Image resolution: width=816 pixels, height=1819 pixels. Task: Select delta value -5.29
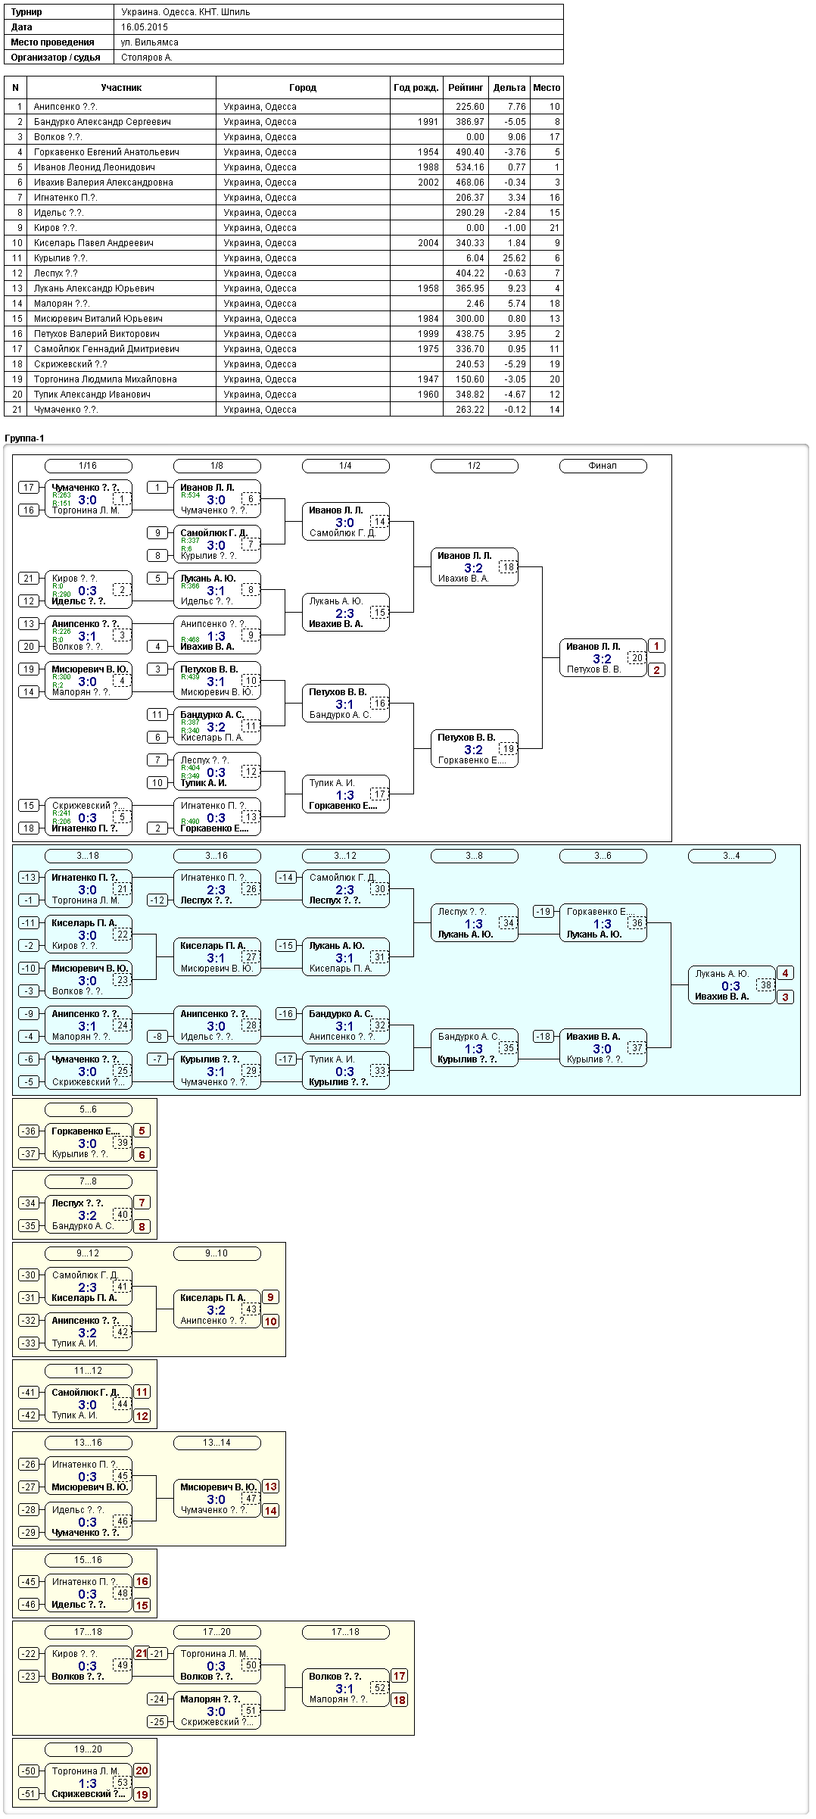(x=514, y=364)
